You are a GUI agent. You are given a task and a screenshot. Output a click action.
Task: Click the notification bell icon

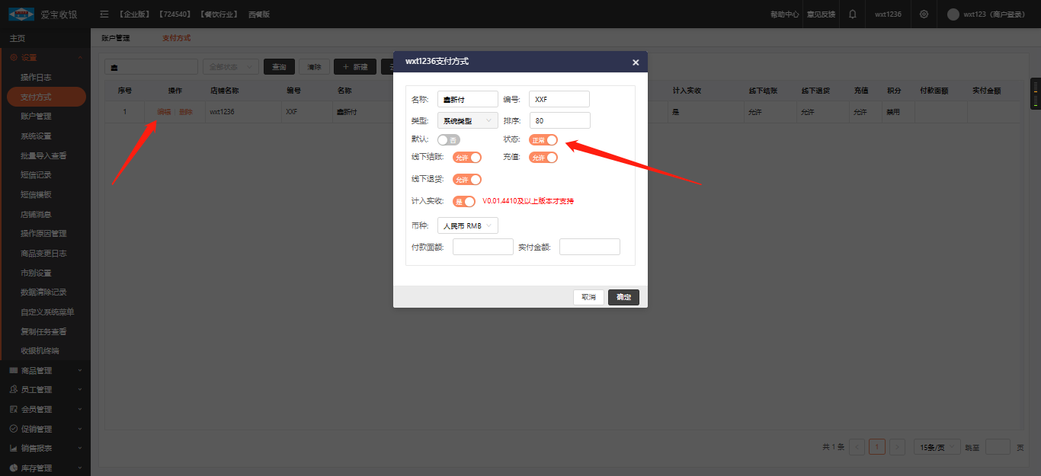[852, 14]
